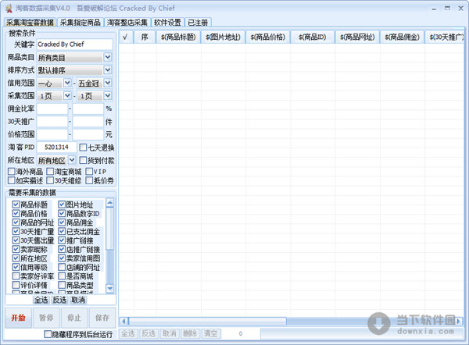Viewport: 469px width, 345px height.
Task: Open the 五金冠 credit range dropdown
Action: tap(108, 83)
